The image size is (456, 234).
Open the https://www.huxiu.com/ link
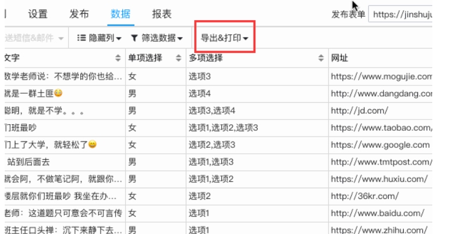click(379, 179)
